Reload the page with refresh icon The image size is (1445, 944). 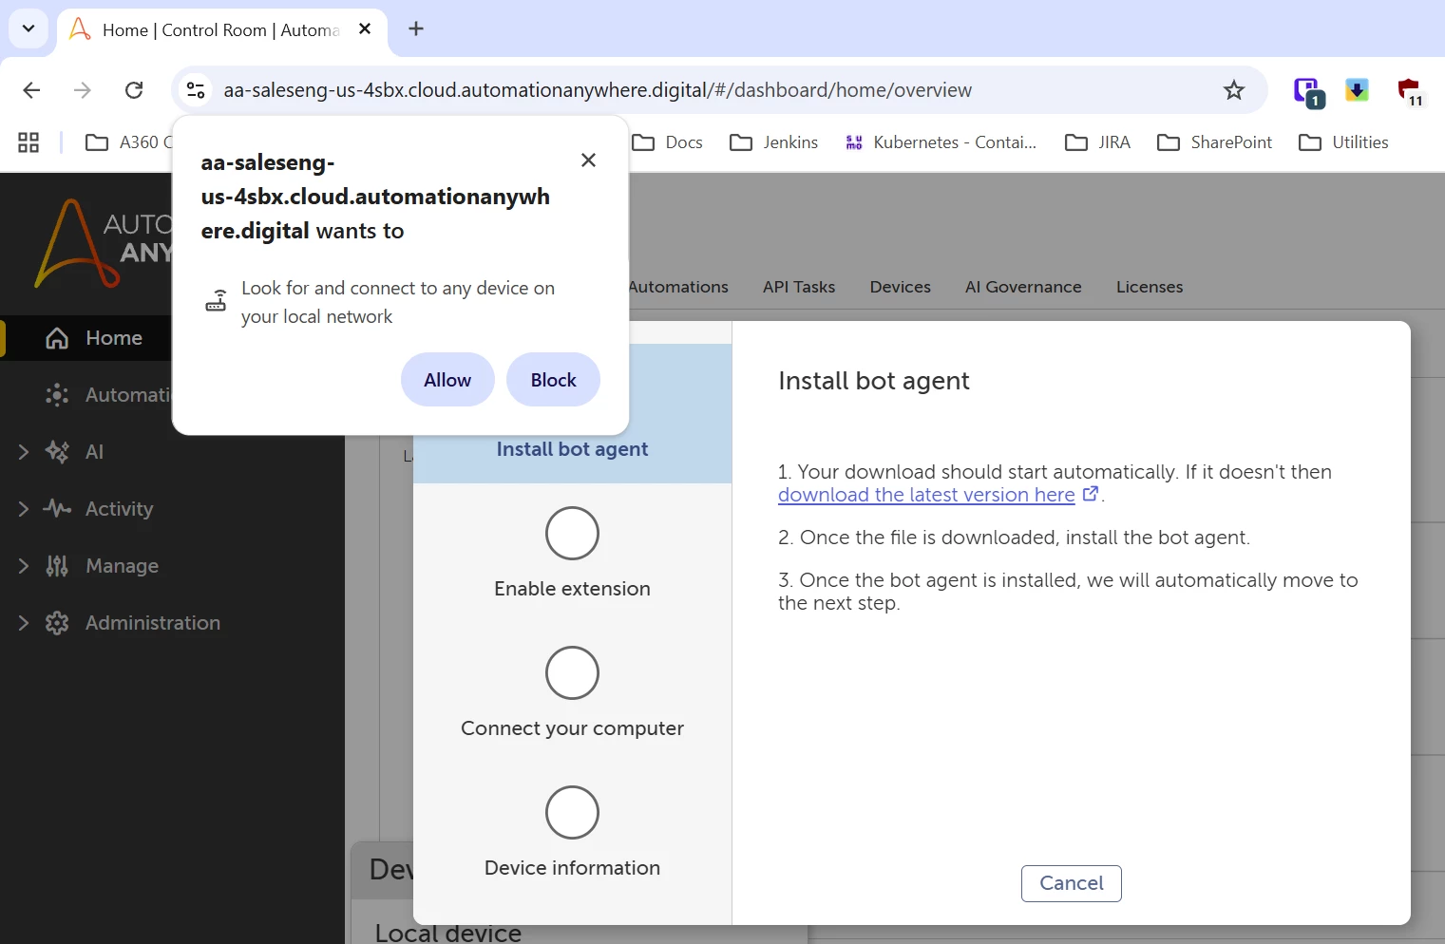coord(134,90)
